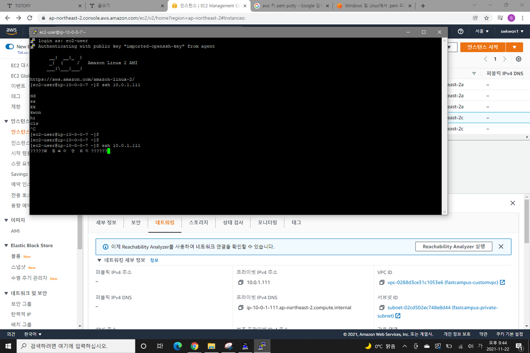Open Windows Start menu

coord(8,346)
